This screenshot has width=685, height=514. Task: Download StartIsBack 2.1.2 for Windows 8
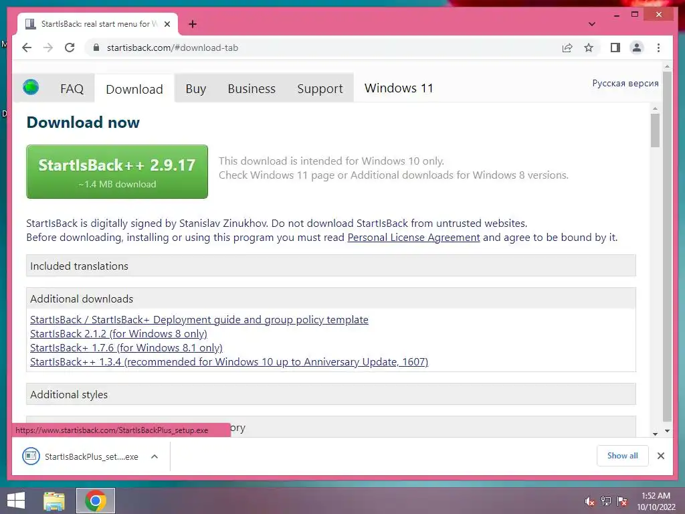pyautogui.click(x=118, y=333)
